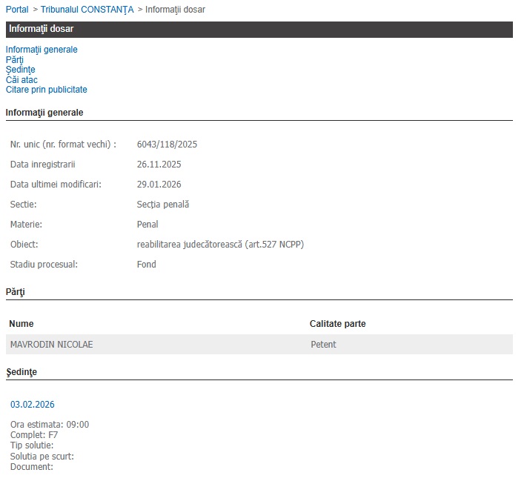Jump to Informații generale anchor link
The width and height of the screenshot is (527, 484).
pyautogui.click(x=42, y=50)
